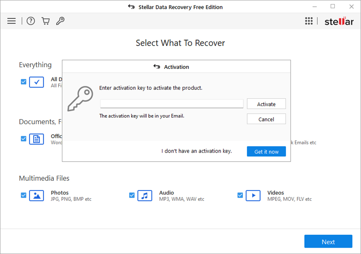
Task: Toggle the Photos checkbox off
Action: pyautogui.click(x=23, y=195)
